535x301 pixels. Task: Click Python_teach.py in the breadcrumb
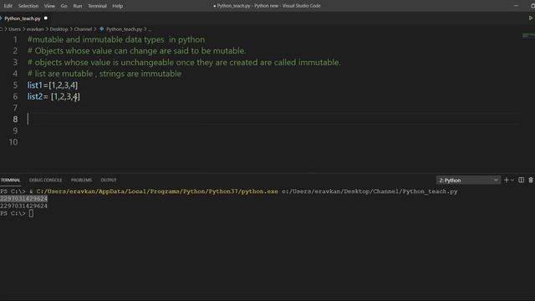pyautogui.click(x=124, y=29)
